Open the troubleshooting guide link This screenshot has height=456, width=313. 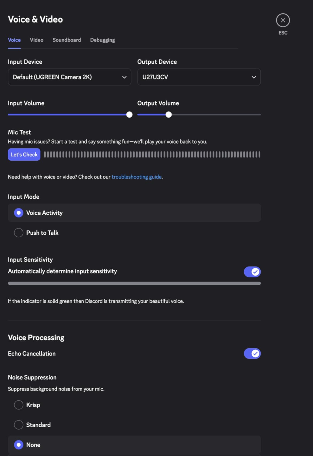pos(136,177)
